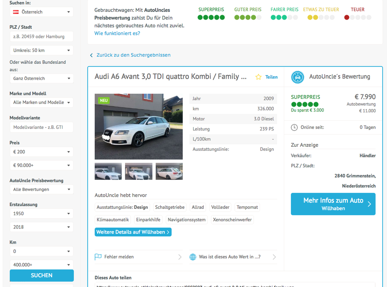Open the Alle Marken und Modelle dropdown
This screenshot has height=287, width=387.
pyautogui.click(x=41, y=102)
